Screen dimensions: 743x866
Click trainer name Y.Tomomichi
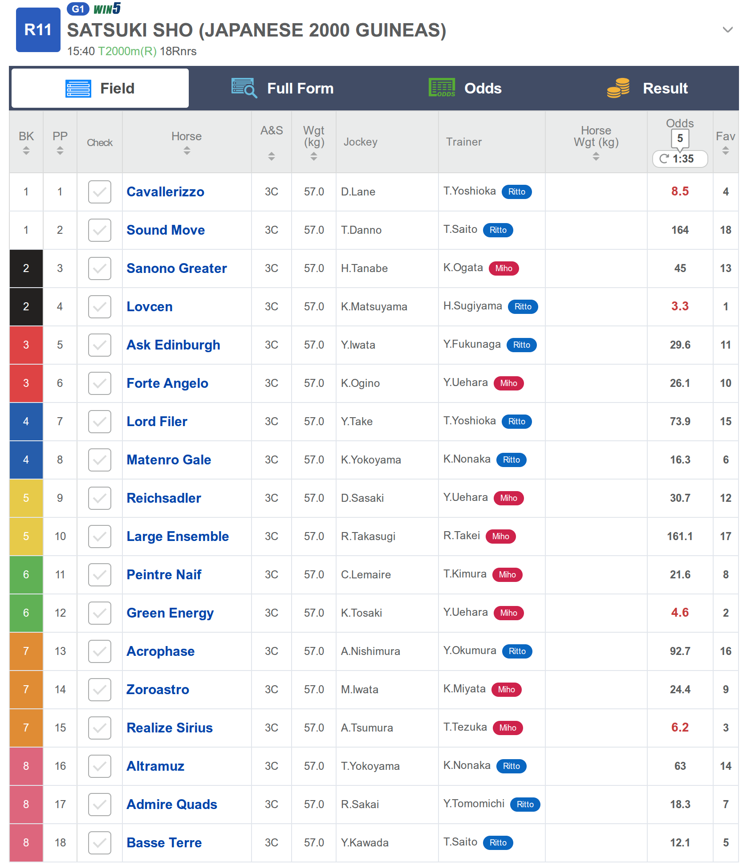point(474,804)
